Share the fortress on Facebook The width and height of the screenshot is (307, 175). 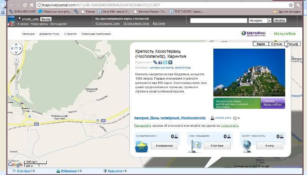click(160, 62)
